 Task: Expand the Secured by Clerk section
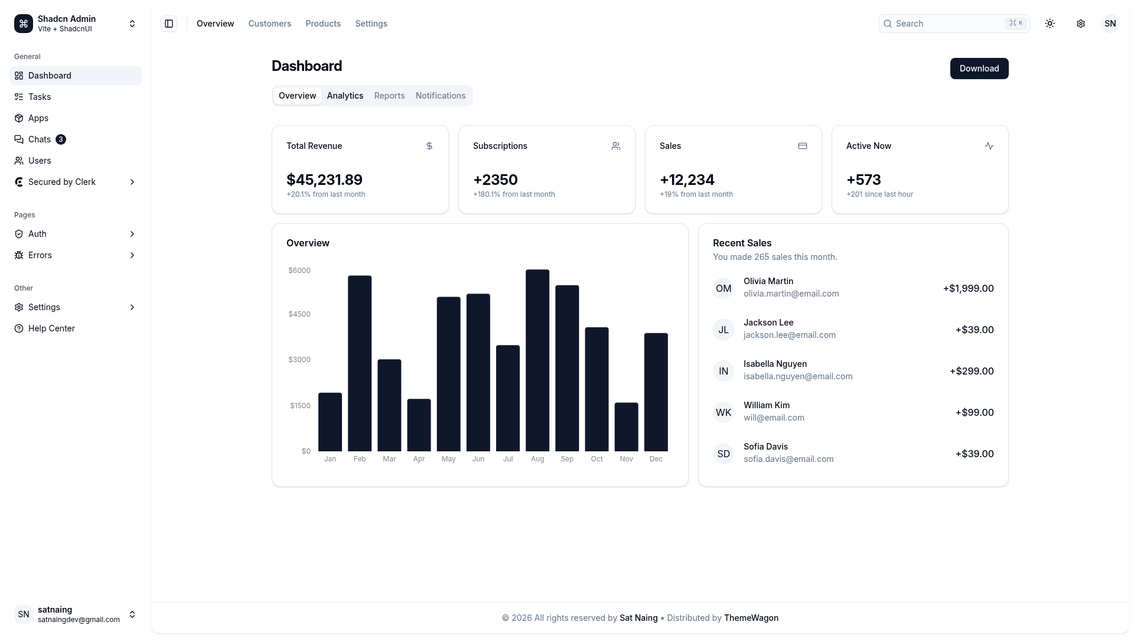[76, 182]
